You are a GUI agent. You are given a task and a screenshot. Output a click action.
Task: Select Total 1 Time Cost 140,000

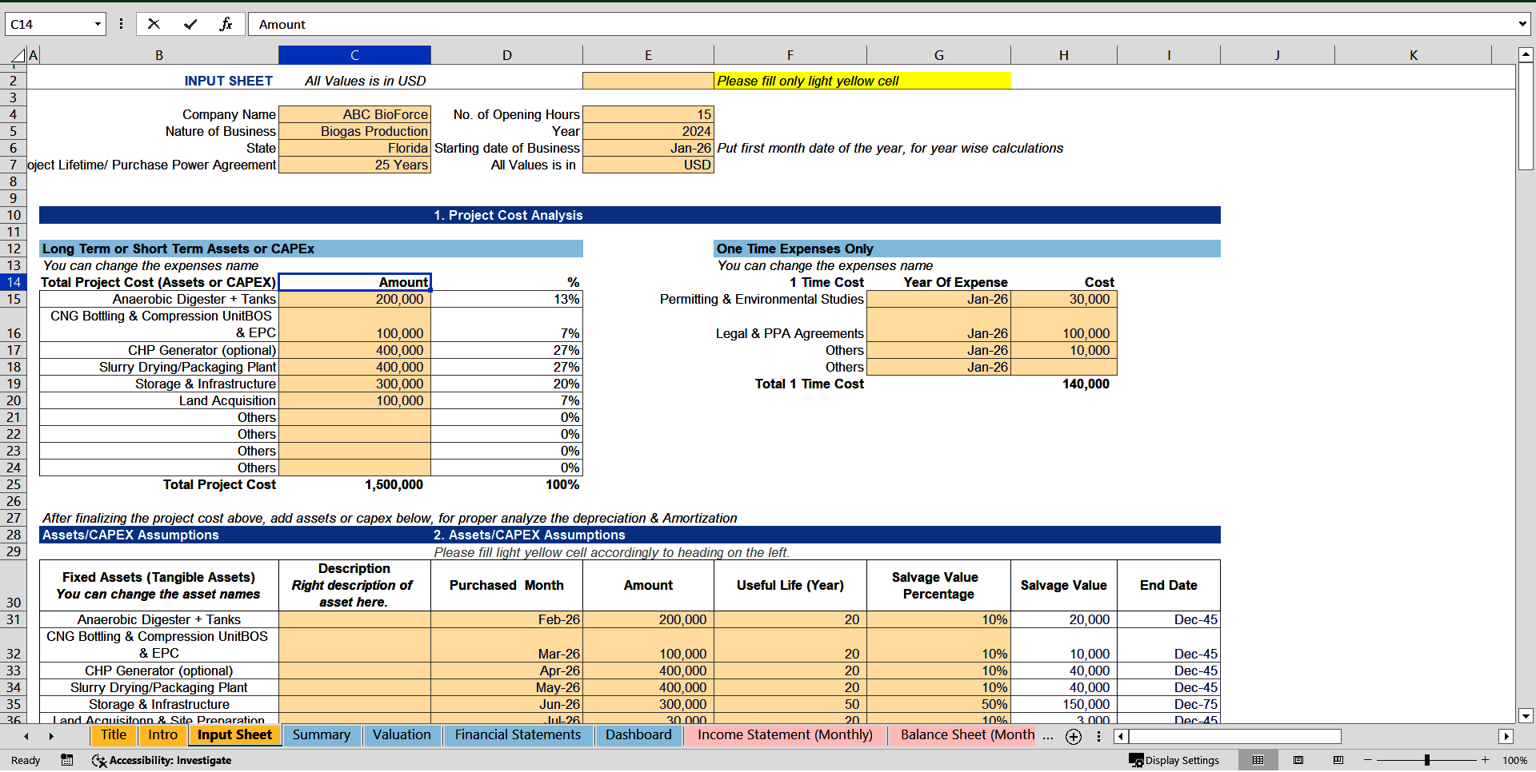[x=1063, y=384]
